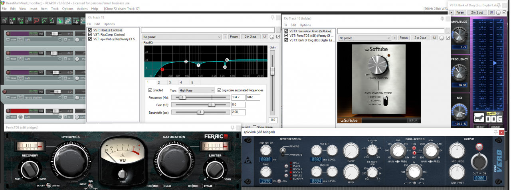This screenshot has height=190, width=511.
Task: Toggle ReaEQ band Enabled checkbox
Action: point(151,90)
